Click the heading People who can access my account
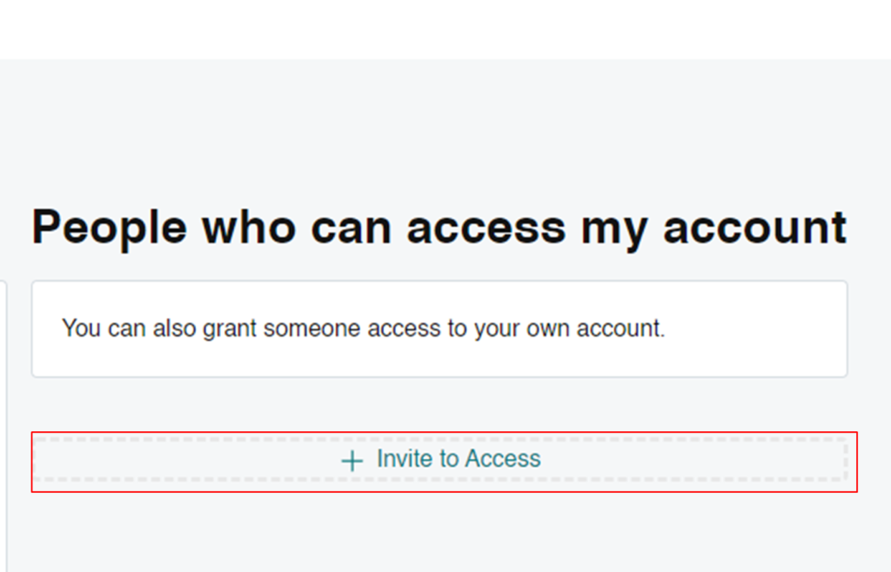The image size is (891, 572). (x=439, y=226)
